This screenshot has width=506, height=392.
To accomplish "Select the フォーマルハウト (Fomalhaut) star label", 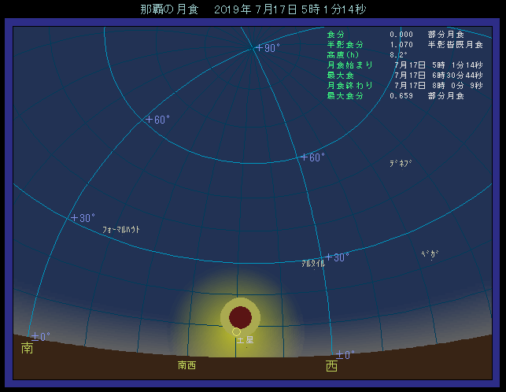I will (x=121, y=230).
